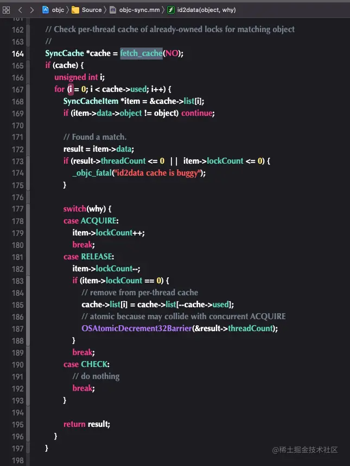Click the NO argument of fetch_cache
Screen dimensions: 350x466
[x=172, y=53]
